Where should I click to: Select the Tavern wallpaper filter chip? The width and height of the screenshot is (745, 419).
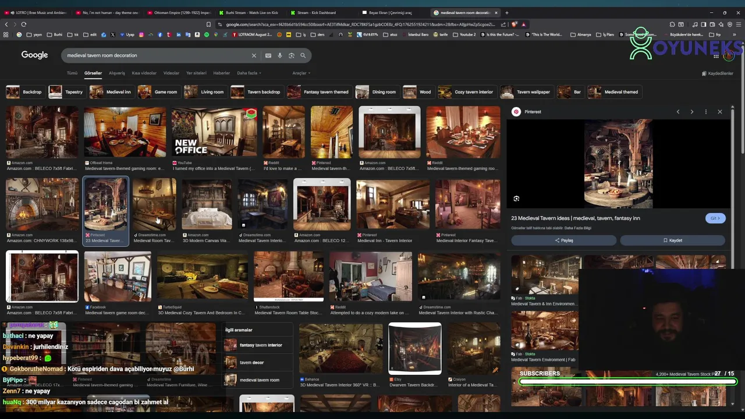tap(526, 92)
